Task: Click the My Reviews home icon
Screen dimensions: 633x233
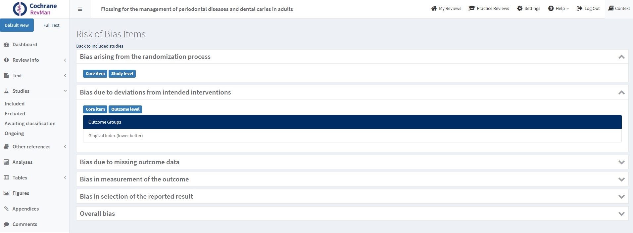Action: [434, 9]
